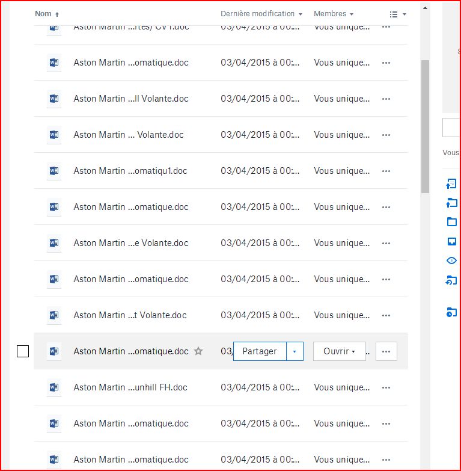Click the sort arrow next to Nom
This screenshot has height=471, width=461.
[57, 14]
